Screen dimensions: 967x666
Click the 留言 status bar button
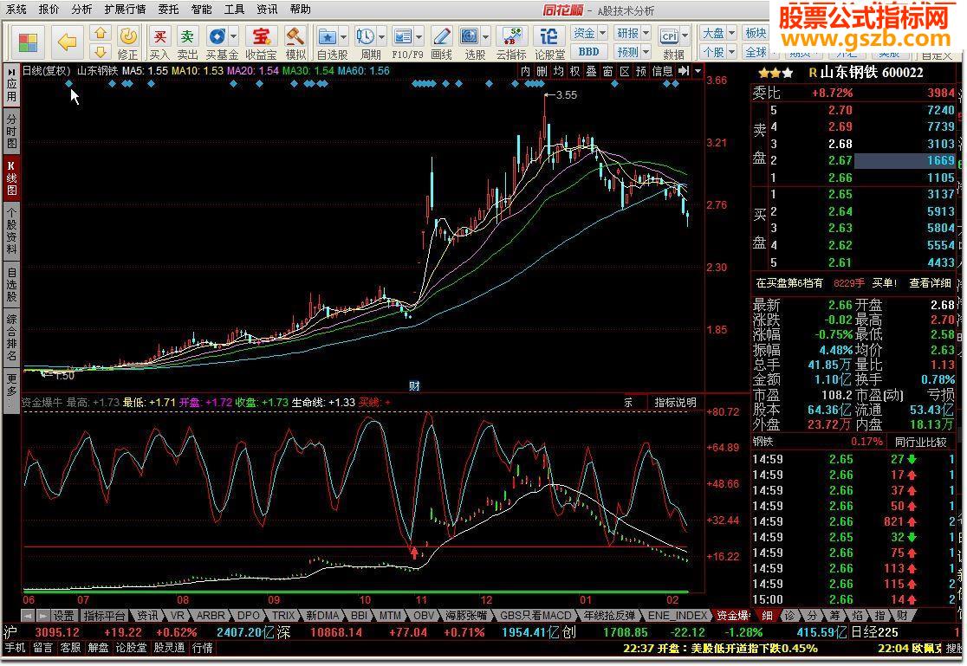[42, 648]
